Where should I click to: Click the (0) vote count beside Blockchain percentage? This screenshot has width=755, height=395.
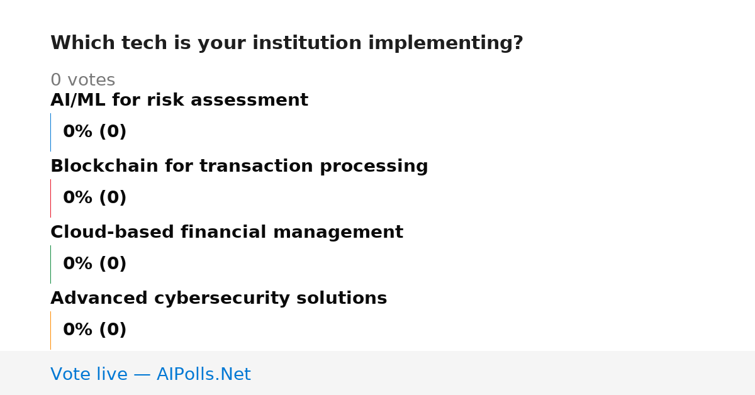[x=113, y=198]
